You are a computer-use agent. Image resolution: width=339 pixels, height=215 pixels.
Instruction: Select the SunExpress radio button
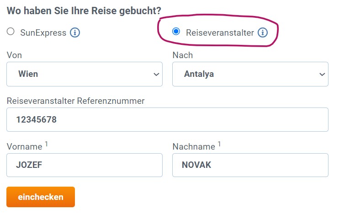[x=11, y=32]
